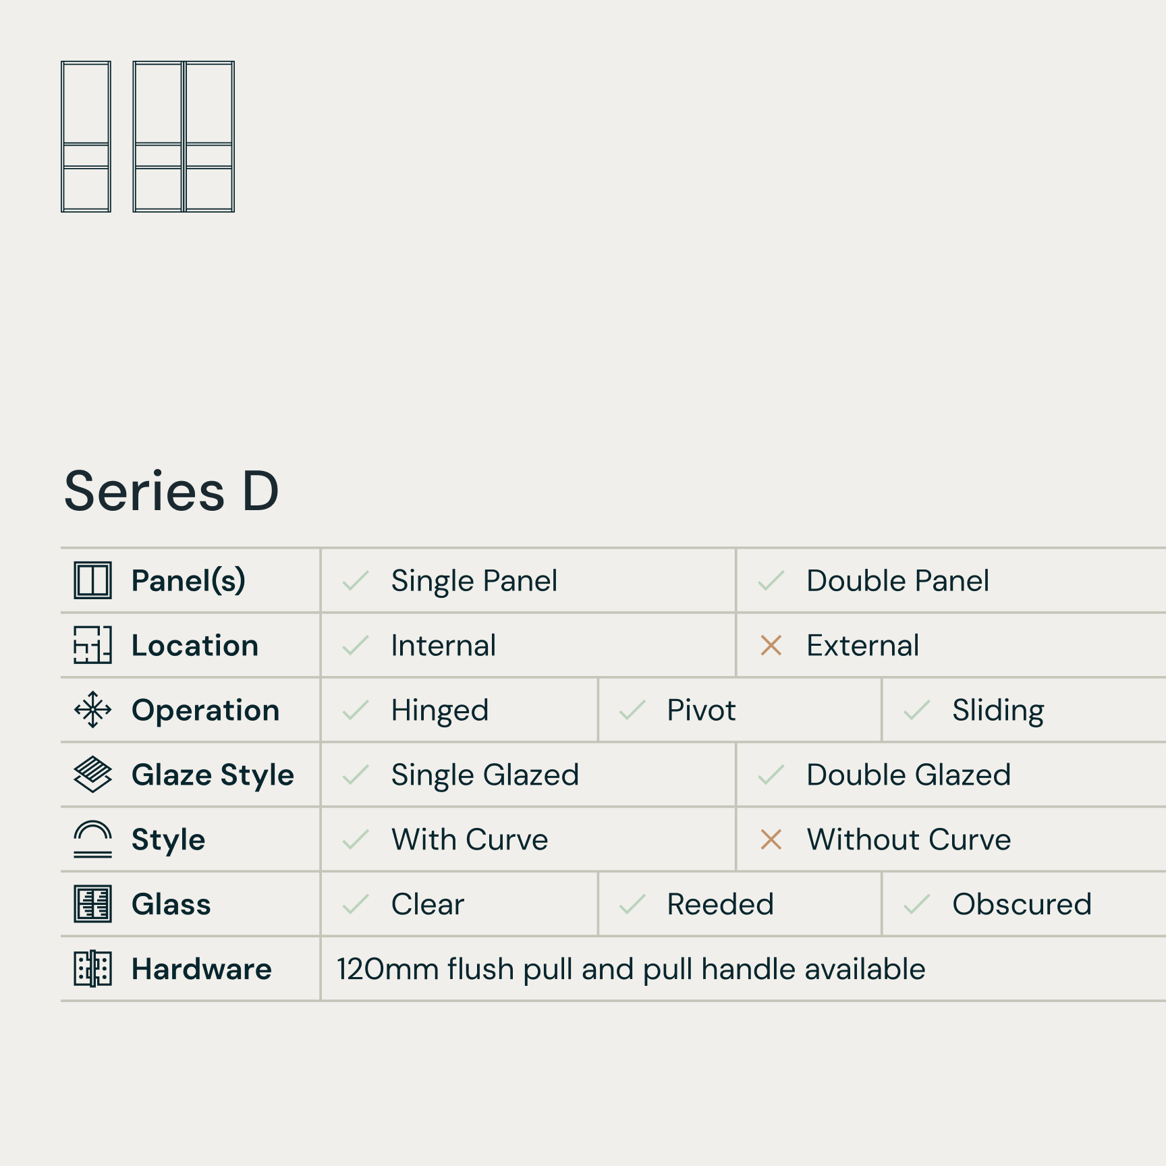Viewport: 1166px width, 1166px height.
Task: Click the checkmark next to Pivot
Action: coord(632,710)
